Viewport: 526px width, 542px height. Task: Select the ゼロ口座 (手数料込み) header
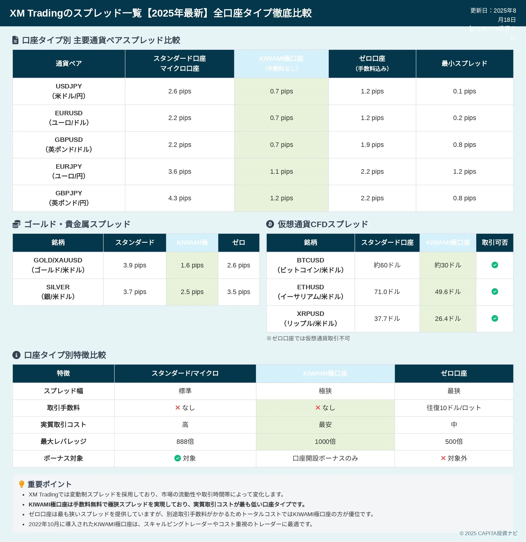click(x=372, y=64)
